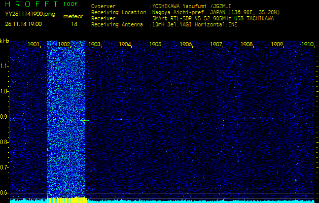
Task: Click the 1905 time marker
Action: tap(155, 44)
